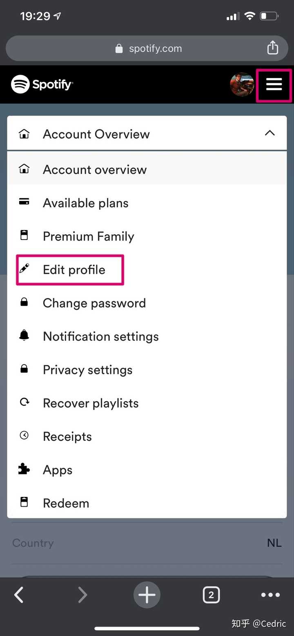
Task: Click the Edit profile pencil icon
Action: click(24, 269)
